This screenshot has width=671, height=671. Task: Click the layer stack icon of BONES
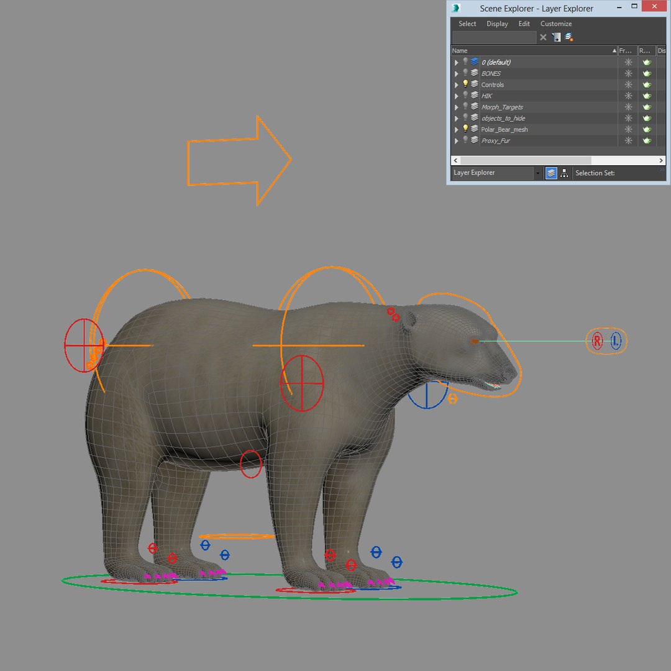(474, 73)
